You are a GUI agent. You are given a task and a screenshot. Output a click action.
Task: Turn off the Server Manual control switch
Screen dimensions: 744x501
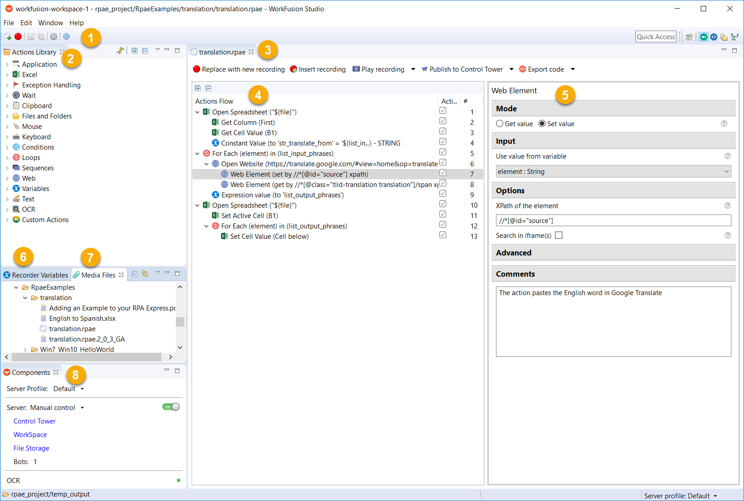[171, 407]
